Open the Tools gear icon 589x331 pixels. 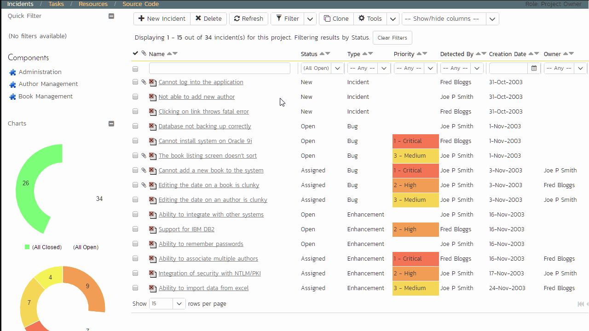[362, 18]
